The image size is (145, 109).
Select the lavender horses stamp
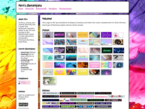tap(48, 42)
